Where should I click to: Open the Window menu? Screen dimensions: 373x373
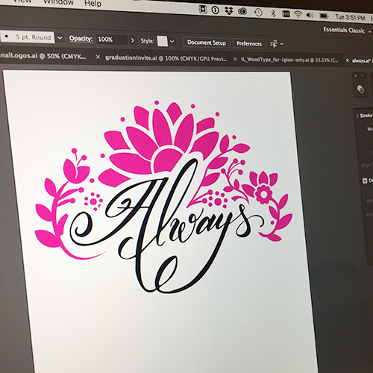click(x=58, y=2)
